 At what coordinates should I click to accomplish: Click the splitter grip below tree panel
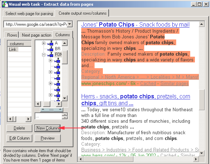pyautogui.click(x=51, y=110)
